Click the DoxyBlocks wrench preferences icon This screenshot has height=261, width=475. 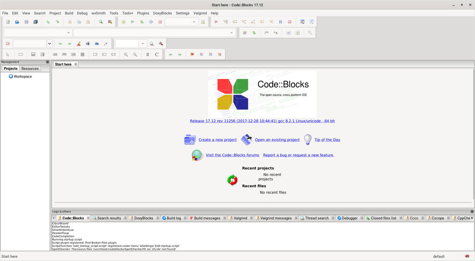pos(310,33)
